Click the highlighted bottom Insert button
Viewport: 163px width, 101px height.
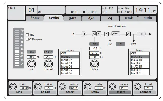pos(120,92)
